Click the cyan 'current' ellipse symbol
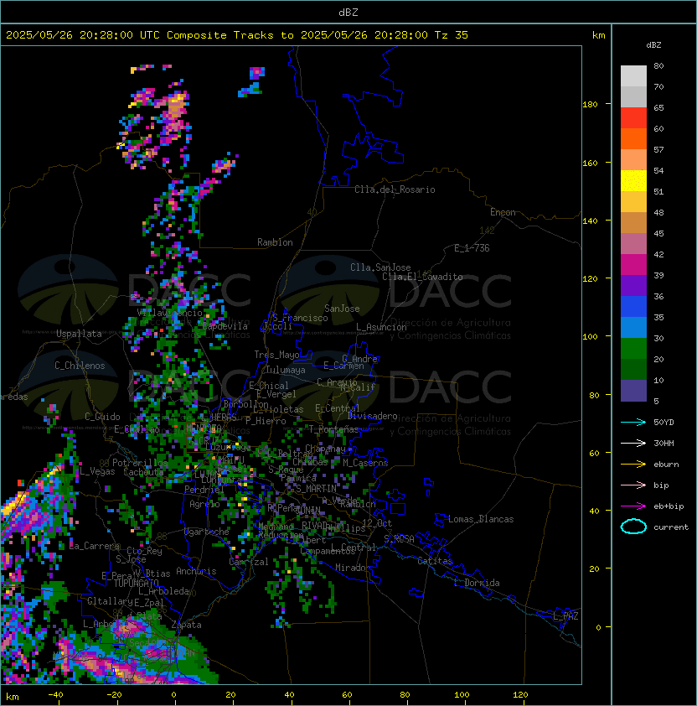This screenshot has width=697, height=706. [x=633, y=527]
